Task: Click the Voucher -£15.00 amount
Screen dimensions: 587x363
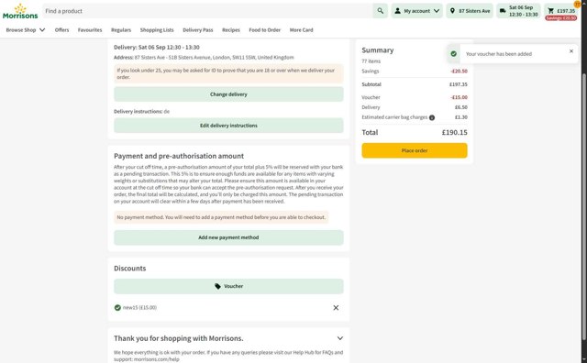Action: 459,97
